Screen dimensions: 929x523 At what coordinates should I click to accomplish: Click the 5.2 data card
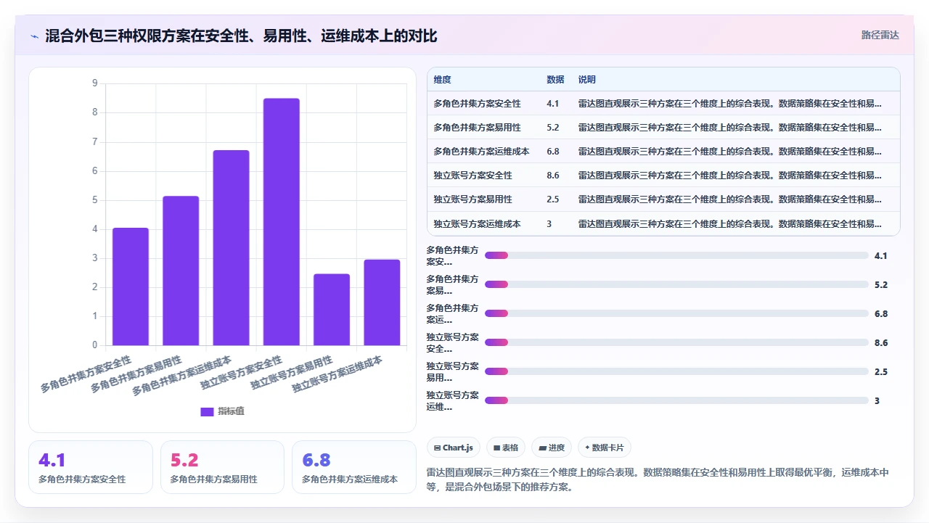pyautogui.click(x=222, y=467)
